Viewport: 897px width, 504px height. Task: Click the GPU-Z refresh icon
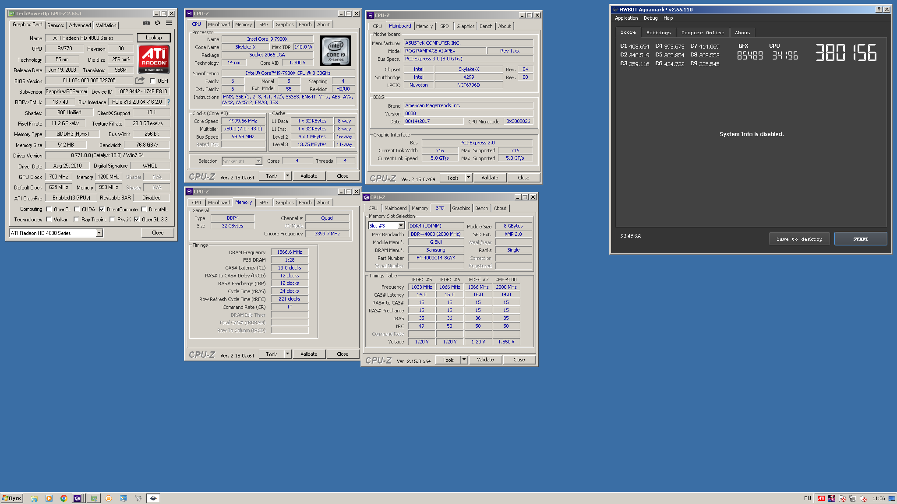coord(157,23)
